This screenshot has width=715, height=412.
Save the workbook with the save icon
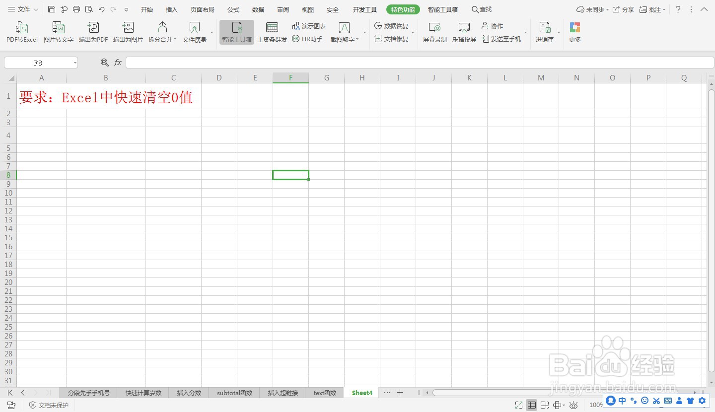click(x=52, y=9)
